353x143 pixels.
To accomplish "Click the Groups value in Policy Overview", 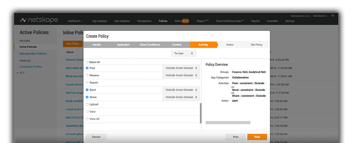I will tap(249, 72).
